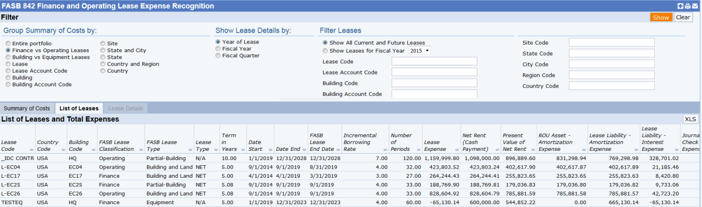The width and height of the screenshot is (702, 207).
Task: Open ROU Asset Amortization Expense column arrow
Action: click(583, 149)
